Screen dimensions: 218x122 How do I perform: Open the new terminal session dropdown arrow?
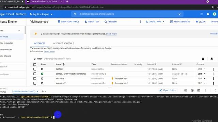pos(46,91)
